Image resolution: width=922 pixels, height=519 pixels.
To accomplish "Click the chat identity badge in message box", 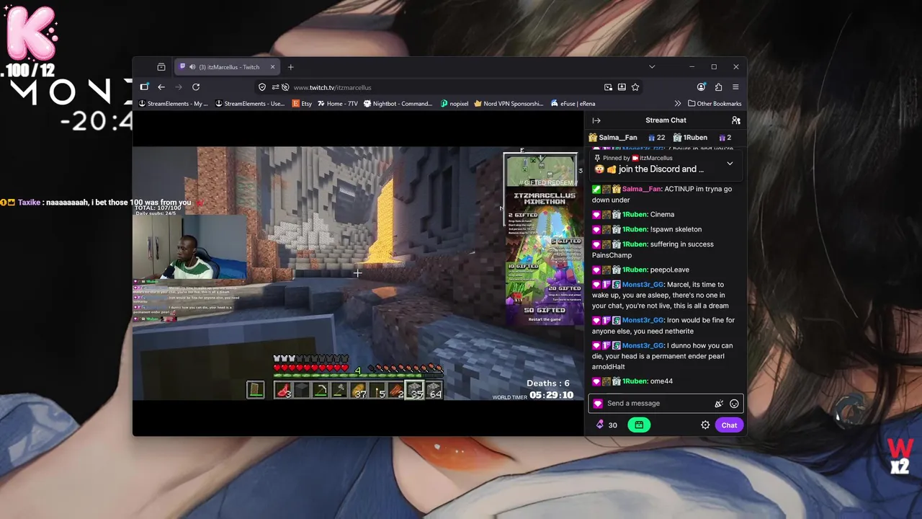I will (598, 404).
